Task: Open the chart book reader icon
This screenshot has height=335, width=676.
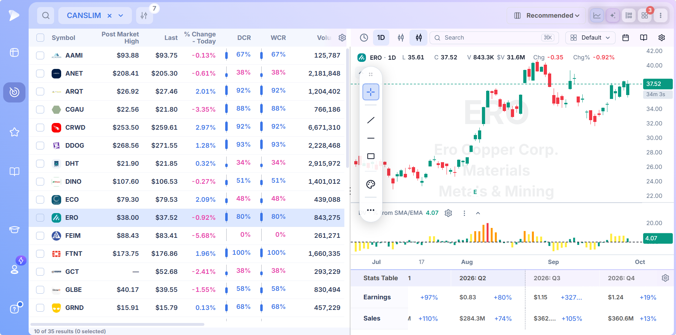Action: pos(643,37)
